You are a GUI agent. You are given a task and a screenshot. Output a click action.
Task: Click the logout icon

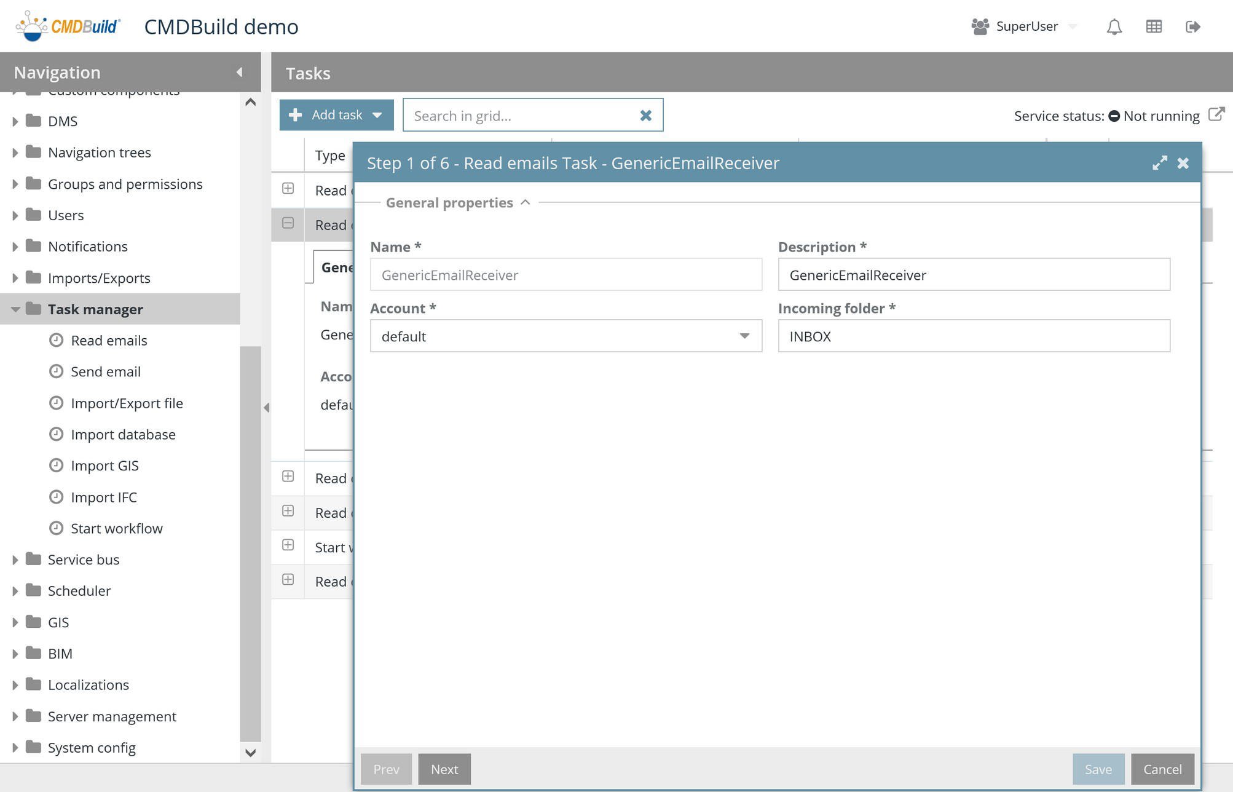1192,26
